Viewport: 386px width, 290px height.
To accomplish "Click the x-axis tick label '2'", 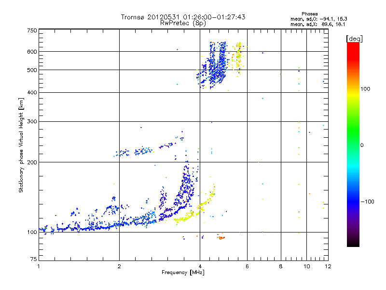I will [x=119, y=266].
